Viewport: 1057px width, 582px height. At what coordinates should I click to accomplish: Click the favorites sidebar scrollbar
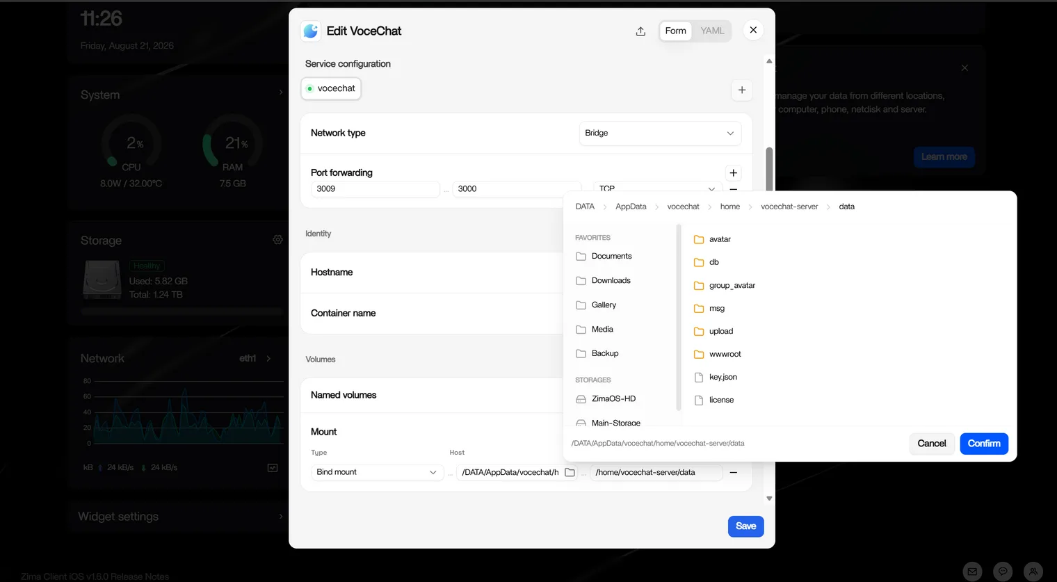pyautogui.click(x=678, y=317)
